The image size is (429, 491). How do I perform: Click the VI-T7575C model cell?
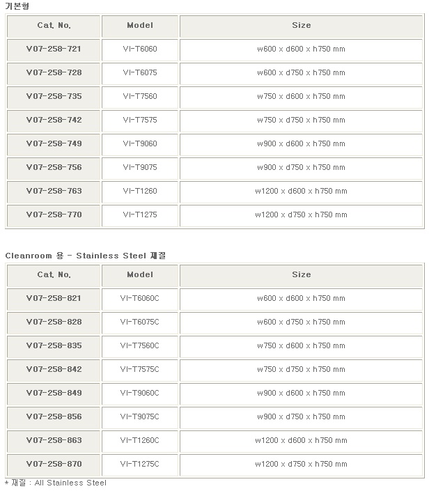140,370
